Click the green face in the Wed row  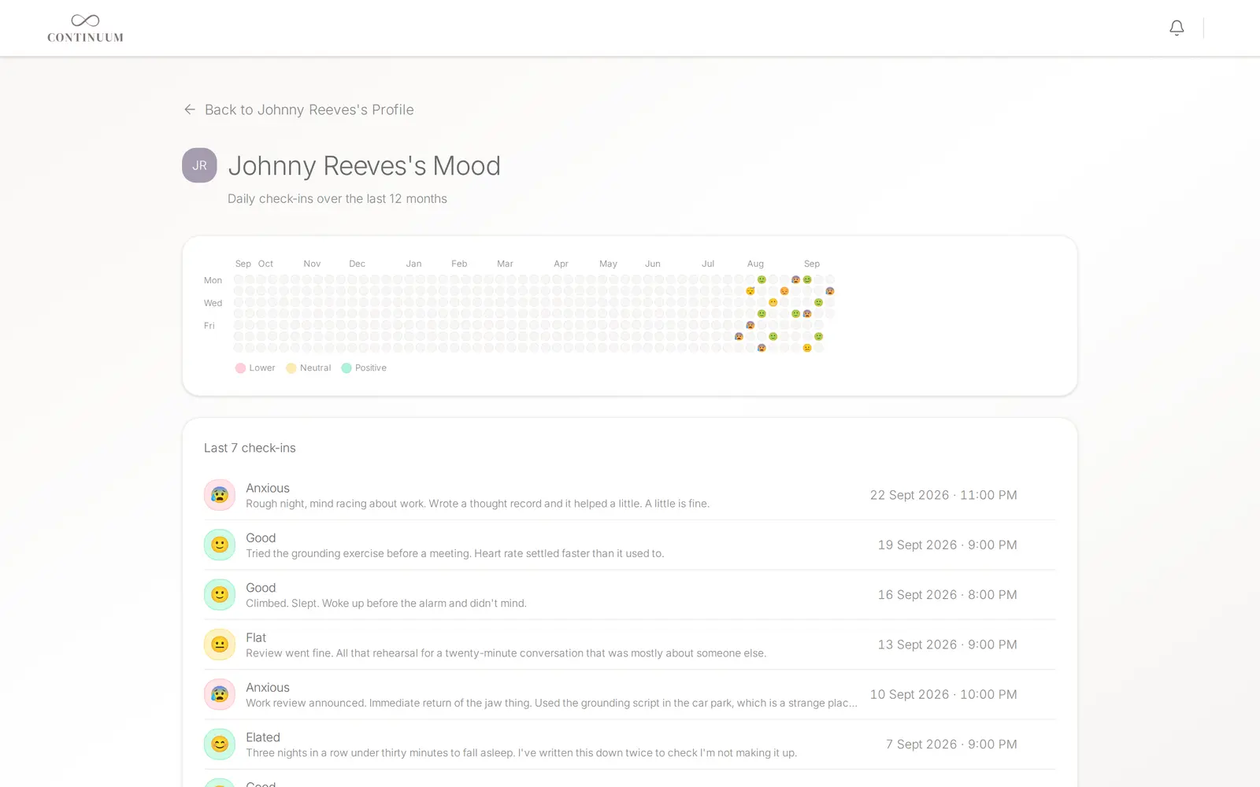click(x=818, y=302)
